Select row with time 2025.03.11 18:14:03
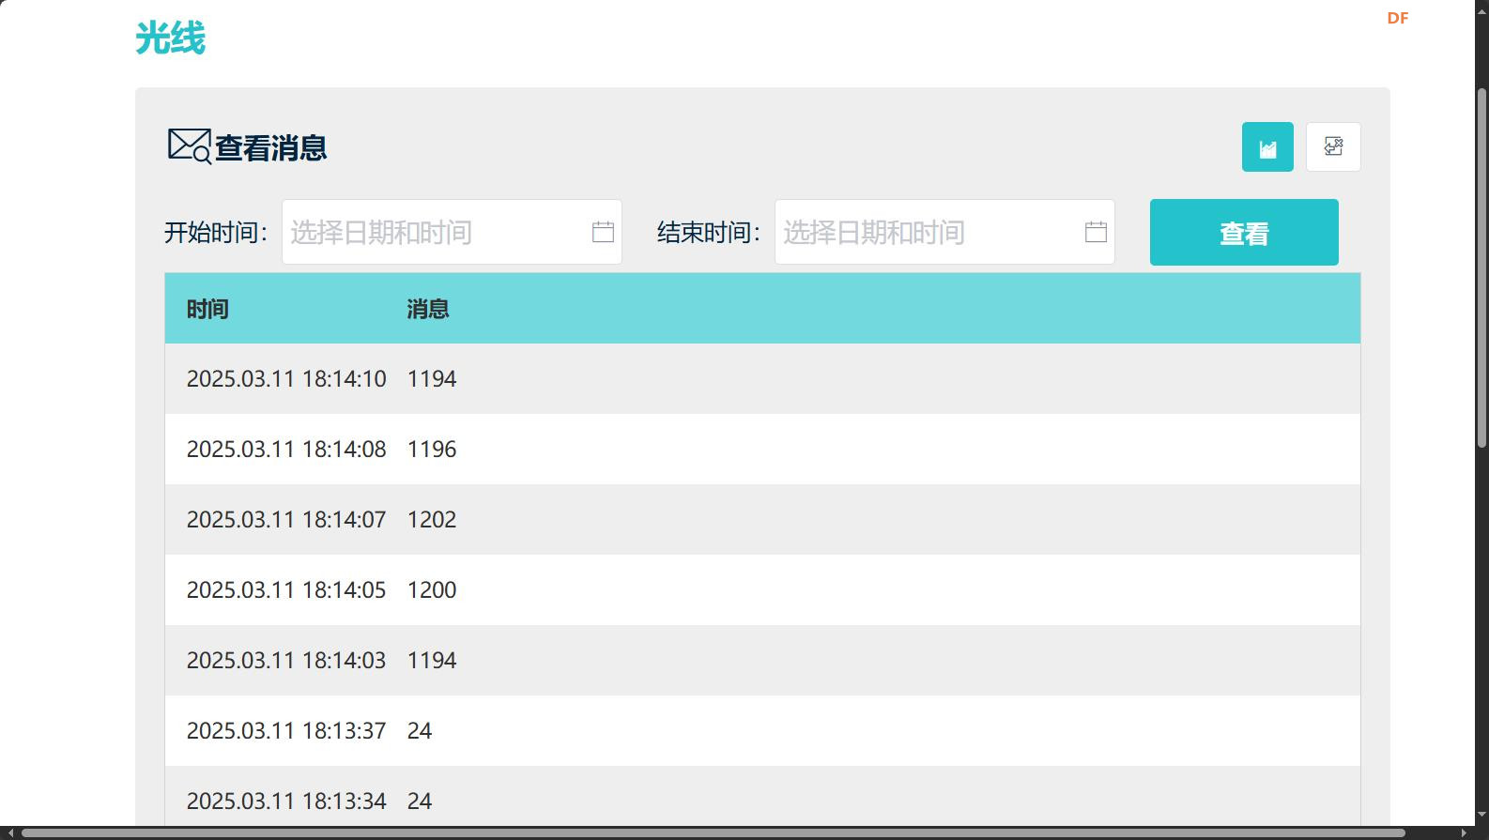Screen dimensions: 1489x840 (x=762, y=660)
